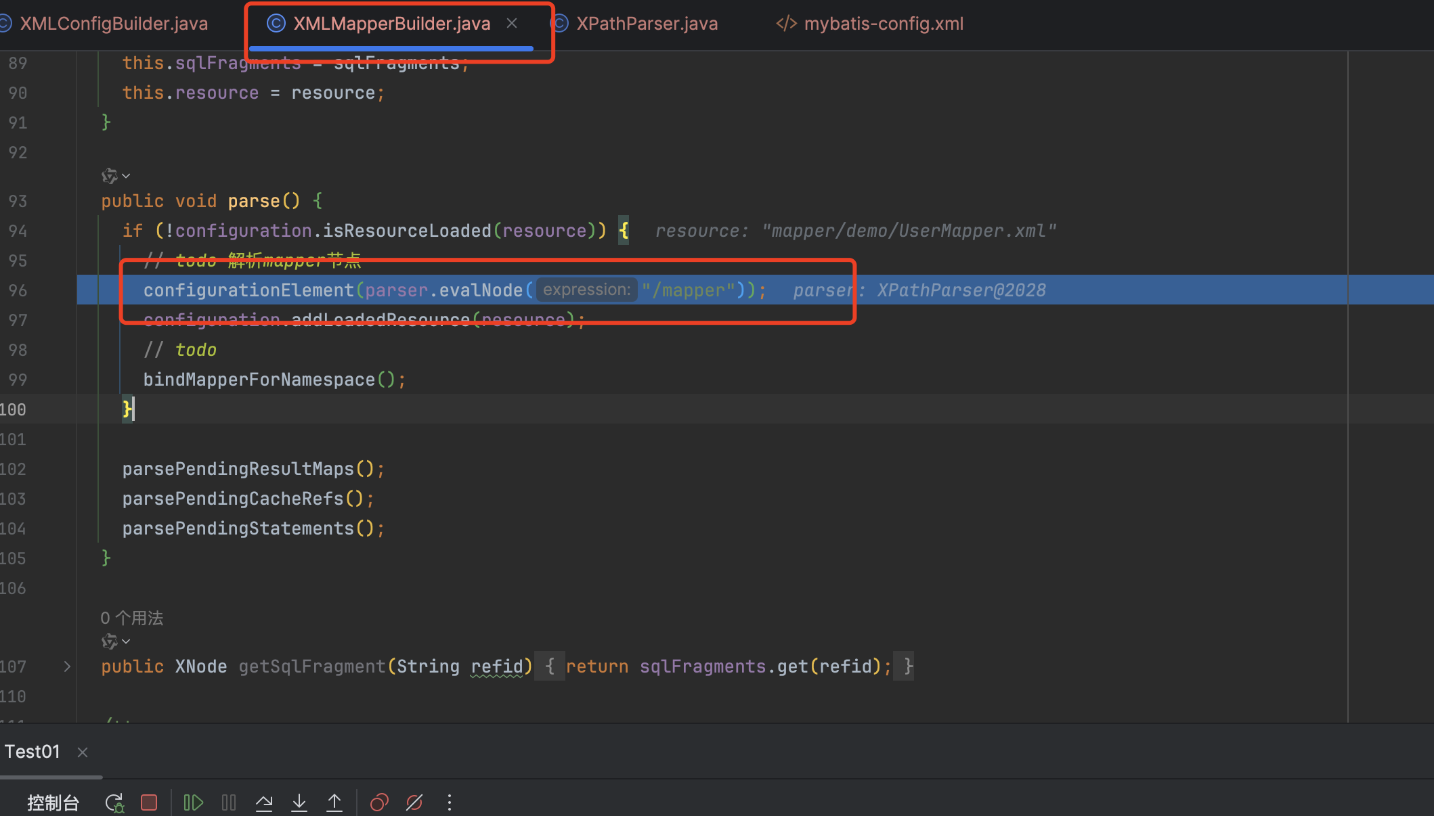This screenshot has height=816, width=1434.
Task: Click inline debug value XPathParser@2028
Action: coord(961,290)
